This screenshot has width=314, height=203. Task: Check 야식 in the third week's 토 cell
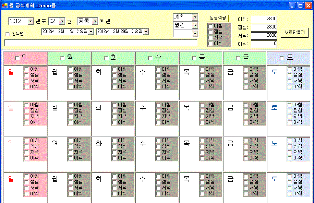tap(290, 158)
